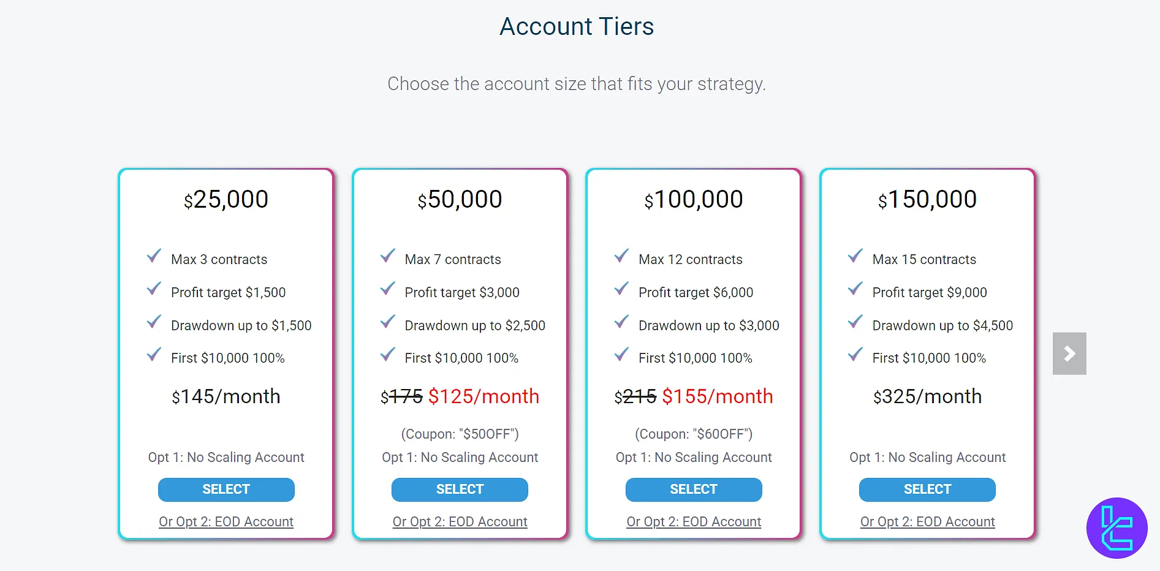Click checkmark next to Profit target $6,000

tap(621, 289)
